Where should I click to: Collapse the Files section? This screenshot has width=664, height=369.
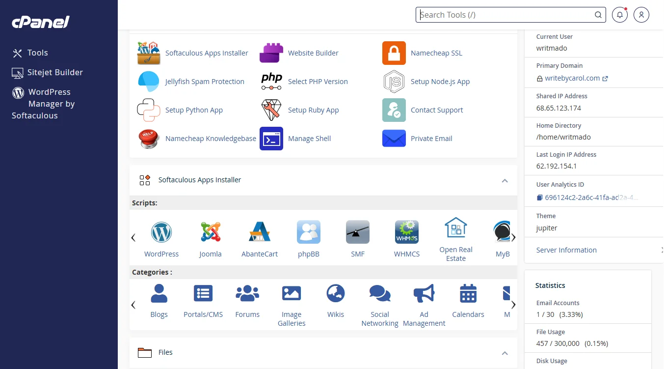pyautogui.click(x=505, y=353)
